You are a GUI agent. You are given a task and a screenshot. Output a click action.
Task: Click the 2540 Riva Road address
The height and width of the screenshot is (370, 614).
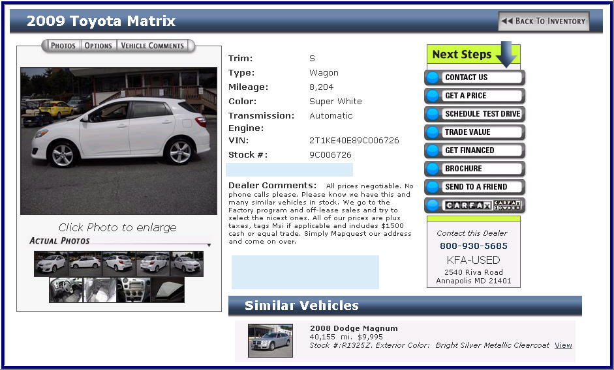[x=474, y=272]
